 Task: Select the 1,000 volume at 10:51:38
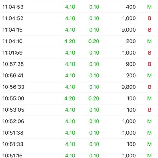tap(129, 133)
